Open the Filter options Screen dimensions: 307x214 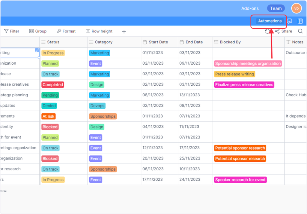point(12,31)
